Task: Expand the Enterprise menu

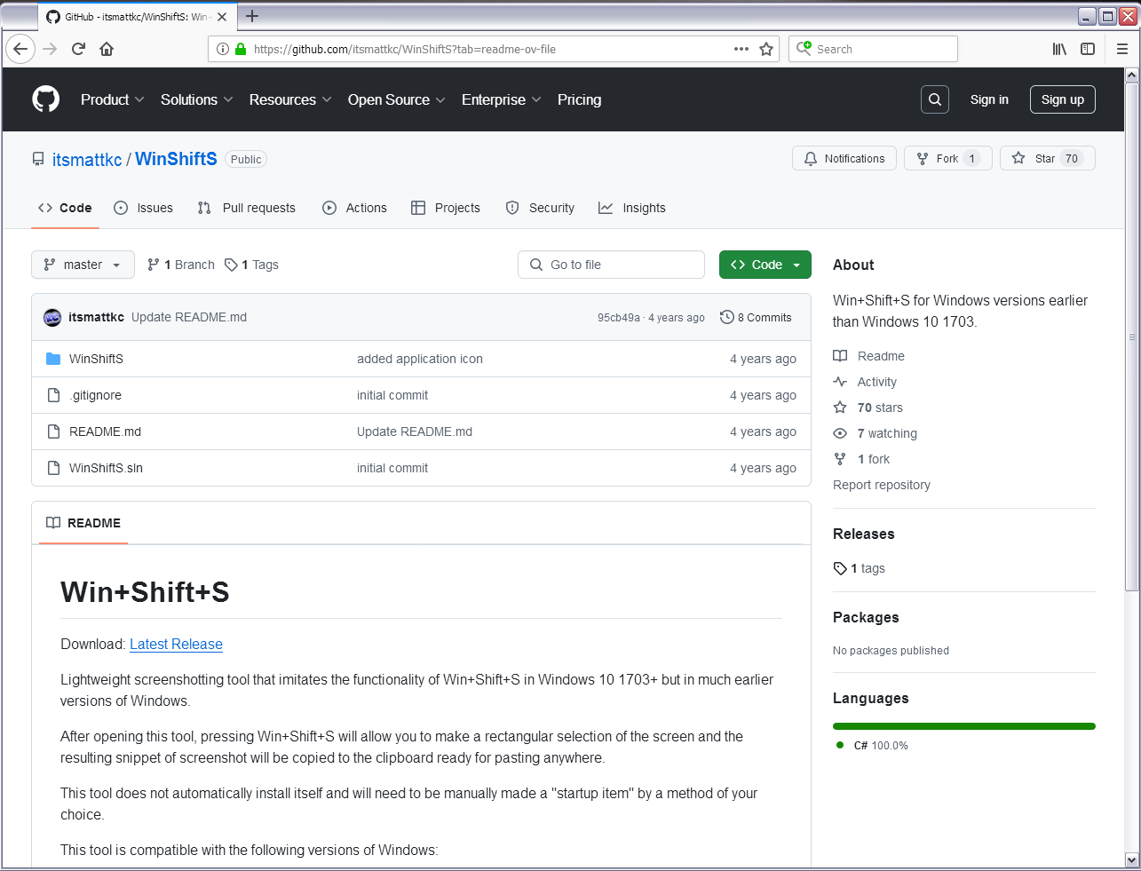Action: tap(501, 99)
